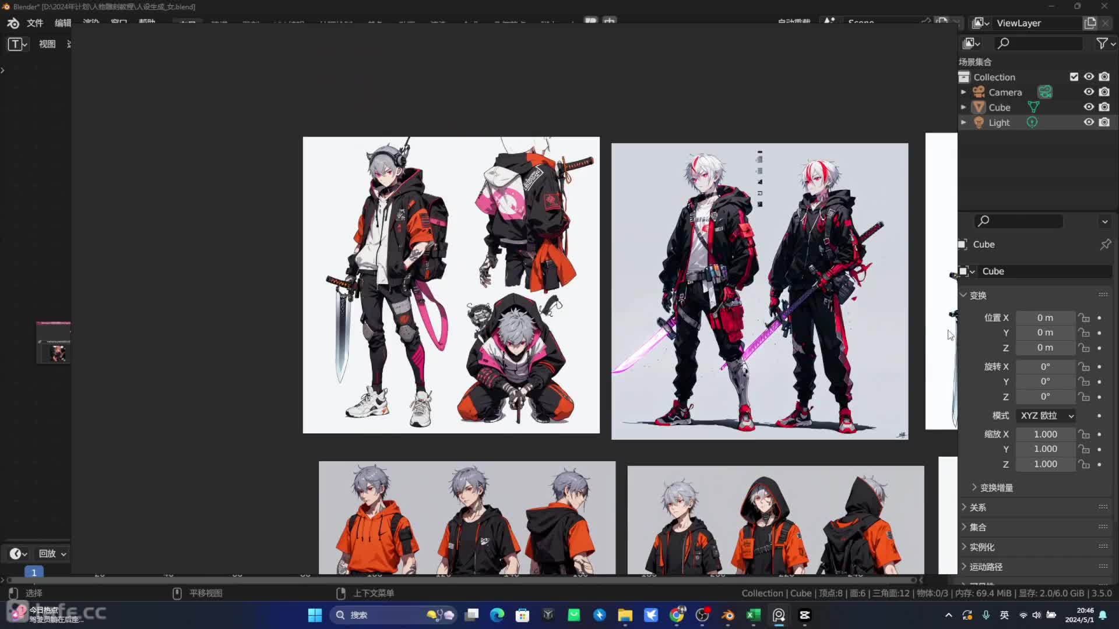
Task: Click the Cube mesh object icon in outliner
Action: pos(979,107)
